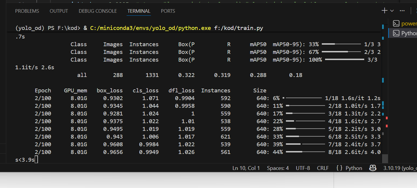Open the launch profile chevron beside the plus
Screen dimensions: 417x188
[392, 11]
